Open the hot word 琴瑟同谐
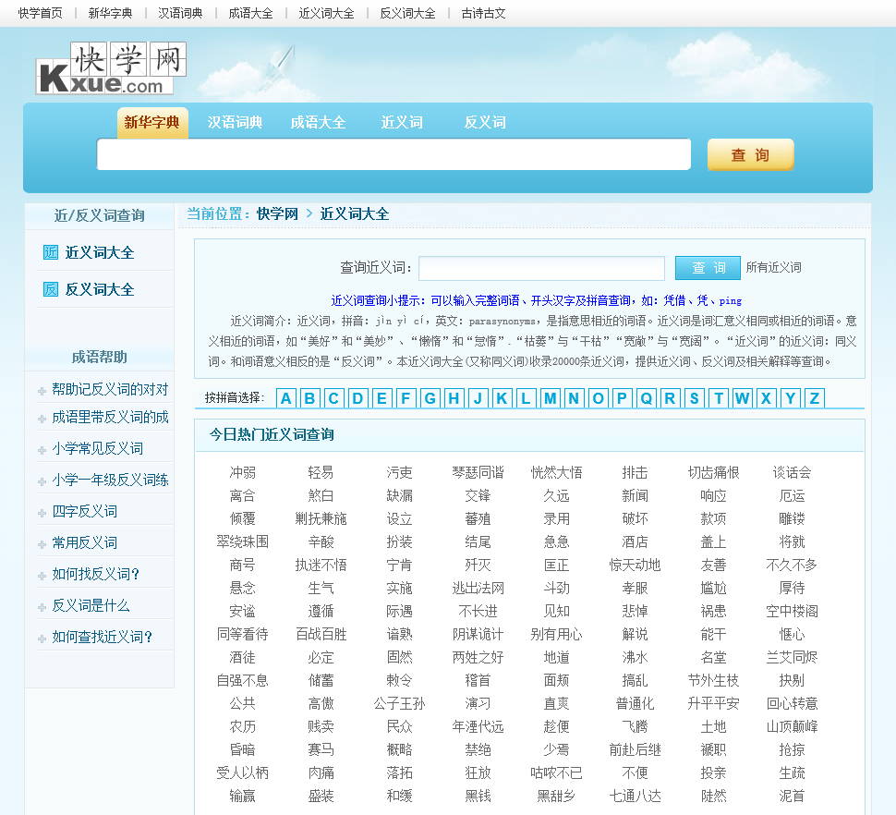 coord(478,472)
